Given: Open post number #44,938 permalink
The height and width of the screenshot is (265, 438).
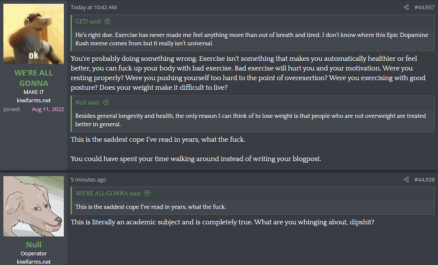Looking at the screenshot, I should (x=424, y=179).
